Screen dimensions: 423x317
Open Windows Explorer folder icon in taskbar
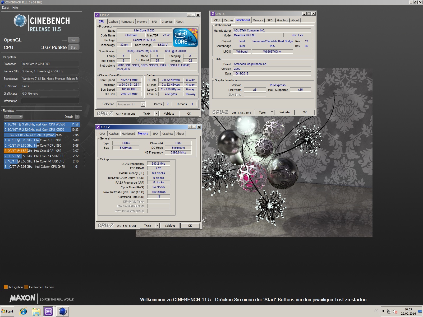point(36,311)
